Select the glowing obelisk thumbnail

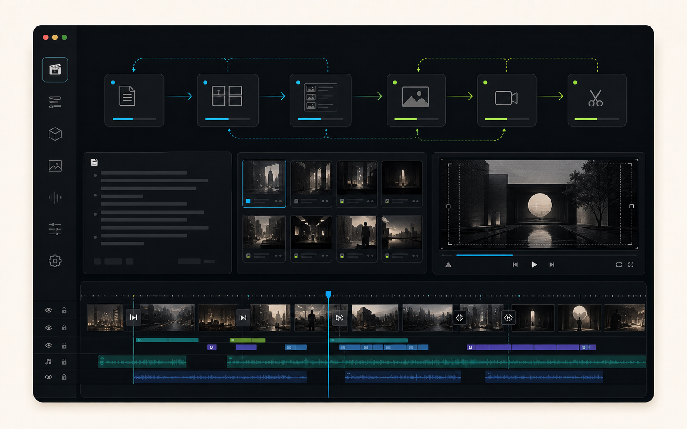(x=402, y=183)
